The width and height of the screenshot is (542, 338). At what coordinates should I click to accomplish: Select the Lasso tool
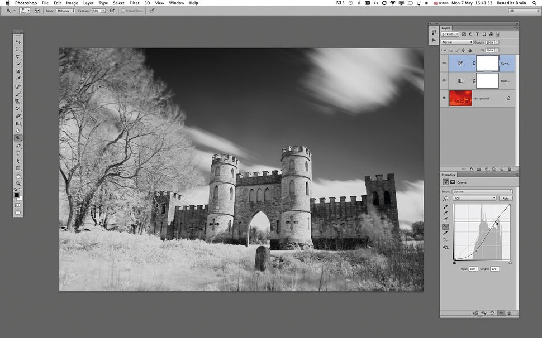point(18,56)
